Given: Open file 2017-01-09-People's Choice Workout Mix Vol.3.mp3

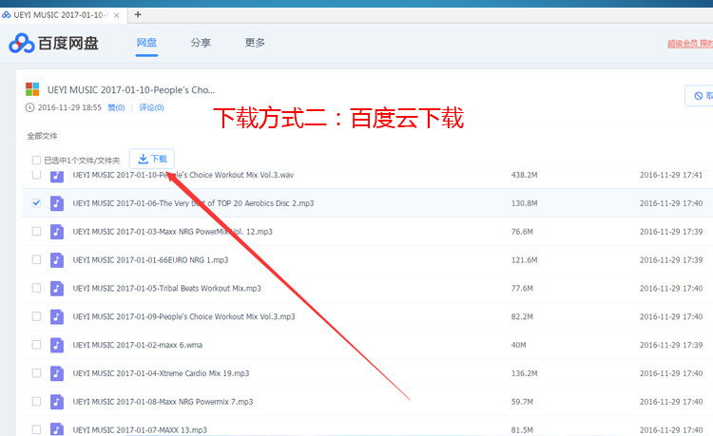Looking at the screenshot, I should (183, 316).
